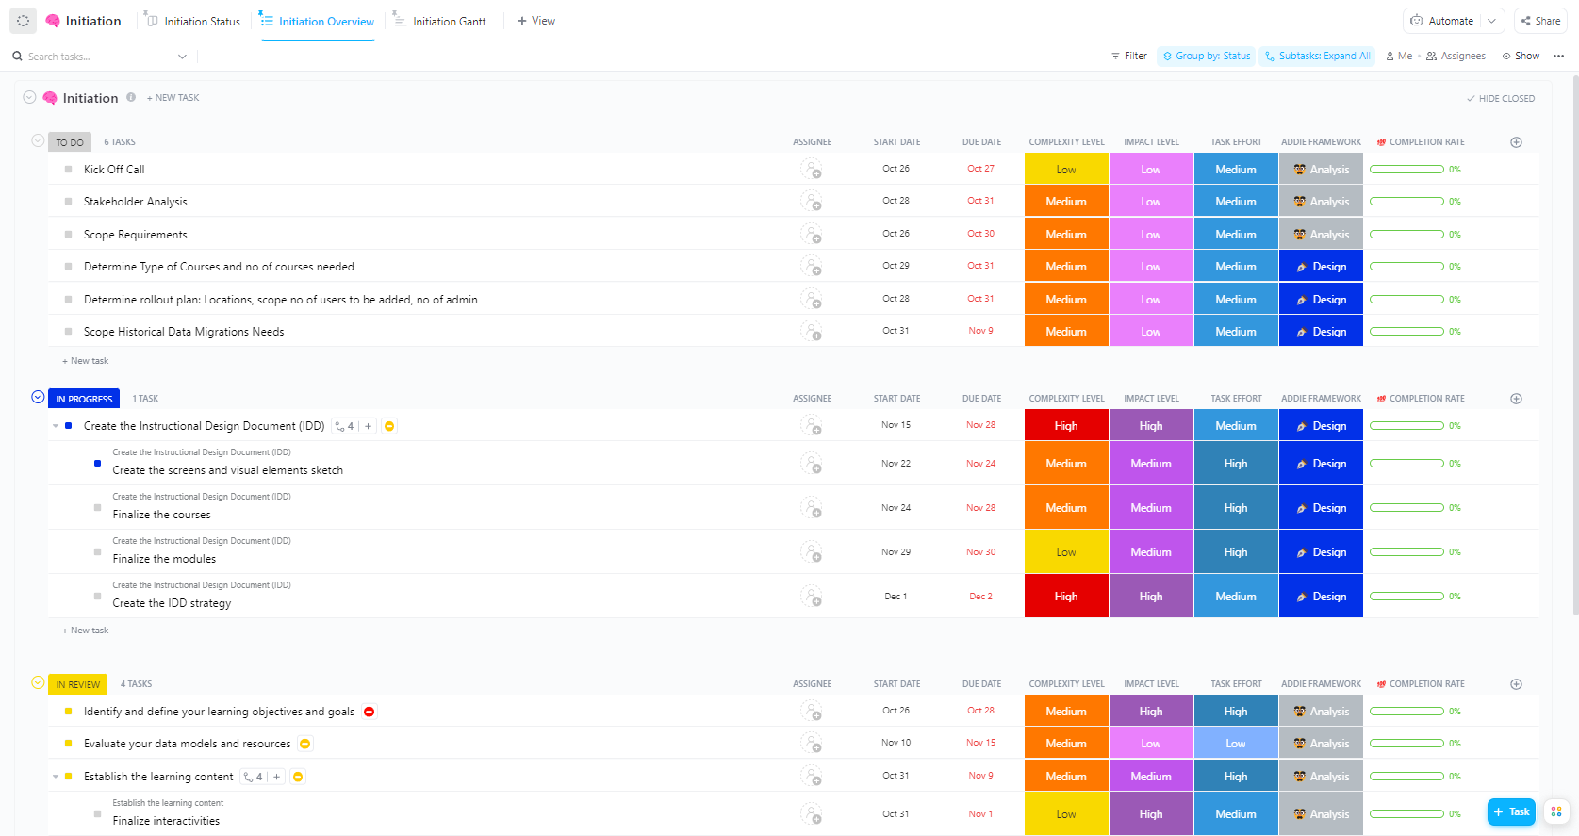The width and height of the screenshot is (1579, 836).
Task: Click assignee icon for Evaluate your data models
Action: coord(811,743)
